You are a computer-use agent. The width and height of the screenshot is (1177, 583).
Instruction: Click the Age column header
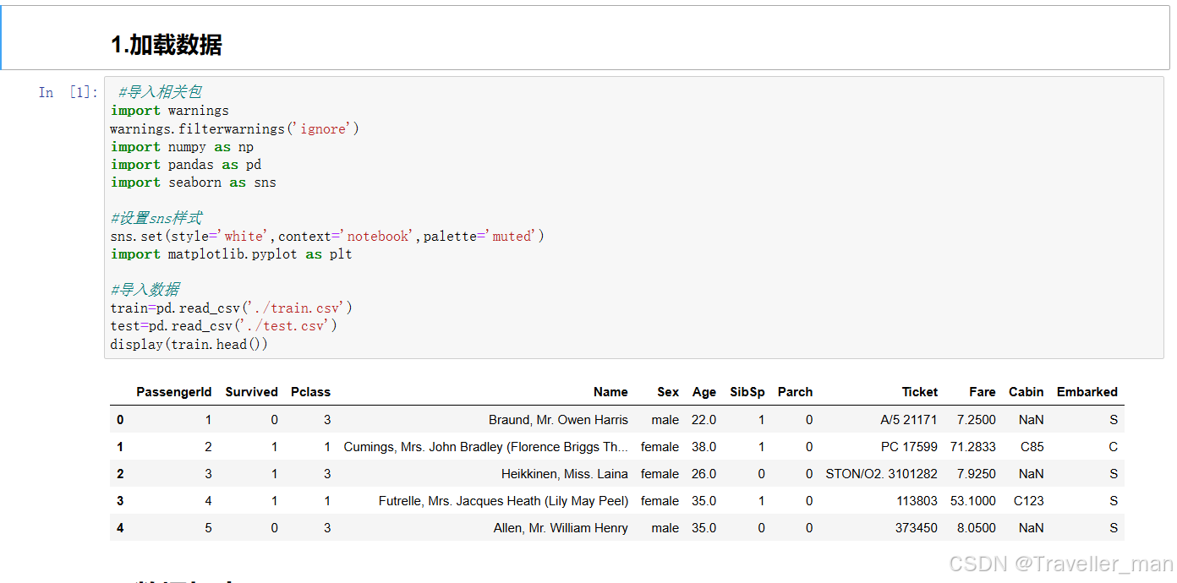click(x=704, y=392)
